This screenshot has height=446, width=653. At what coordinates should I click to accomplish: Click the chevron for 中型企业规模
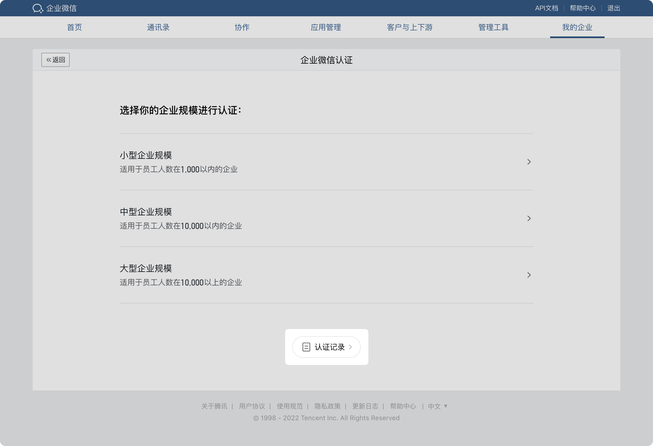click(529, 218)
